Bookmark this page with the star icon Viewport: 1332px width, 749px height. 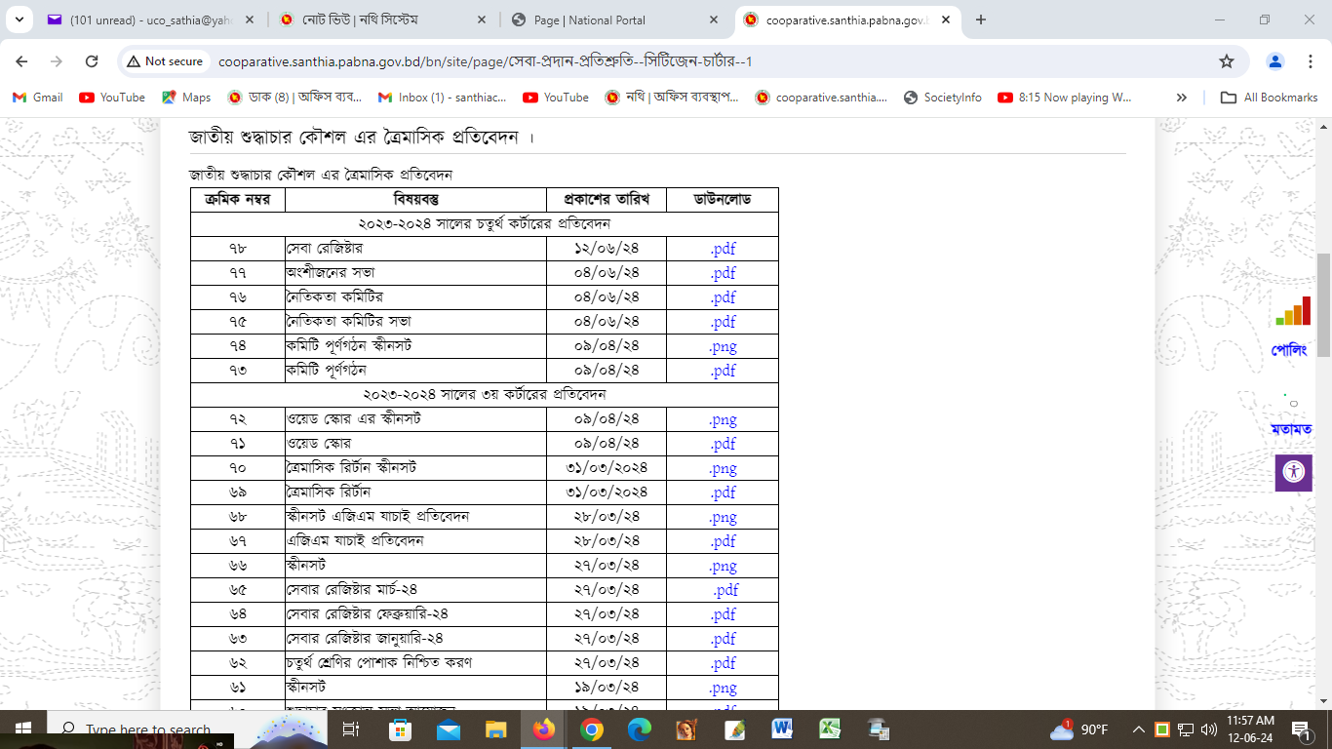[1226, 61]
